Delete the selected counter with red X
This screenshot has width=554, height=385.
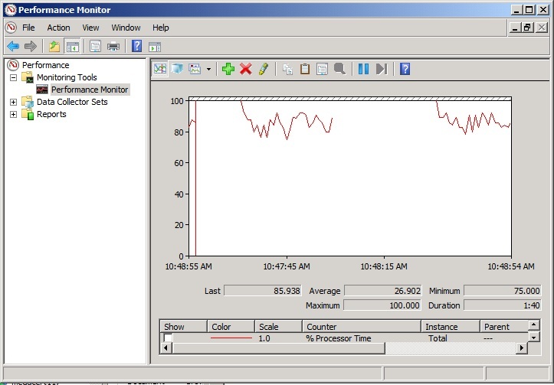pos(246,69)
